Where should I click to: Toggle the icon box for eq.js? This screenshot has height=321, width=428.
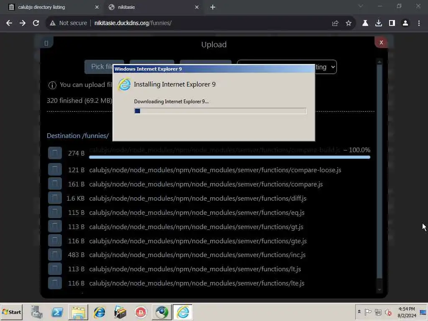(55, 212)
